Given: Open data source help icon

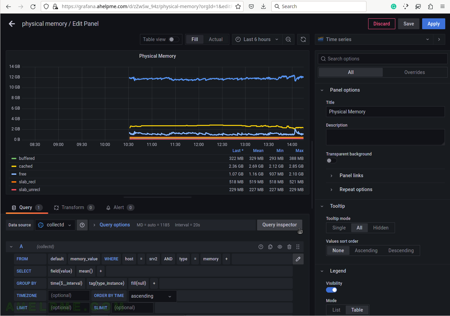Looking at the screenshot, I should [82, 225].
